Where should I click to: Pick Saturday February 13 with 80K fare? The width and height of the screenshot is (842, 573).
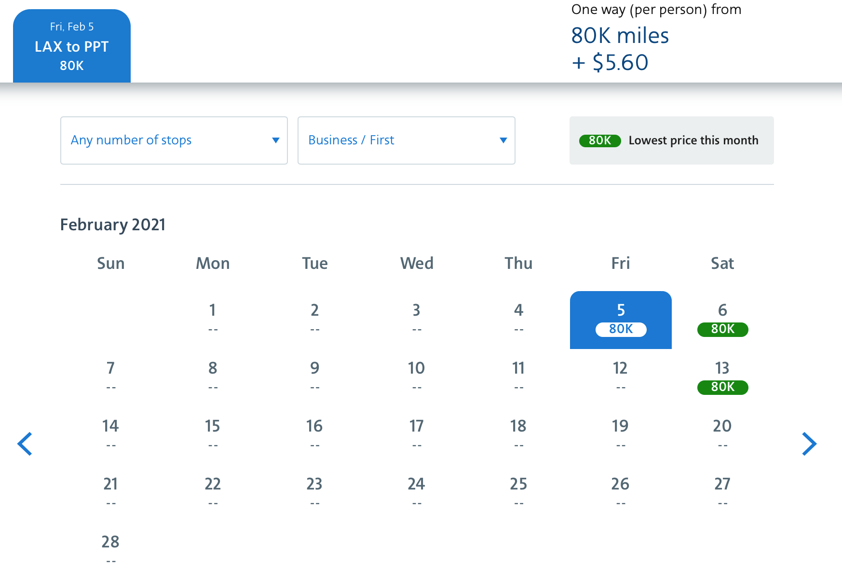tap(722, 377)
